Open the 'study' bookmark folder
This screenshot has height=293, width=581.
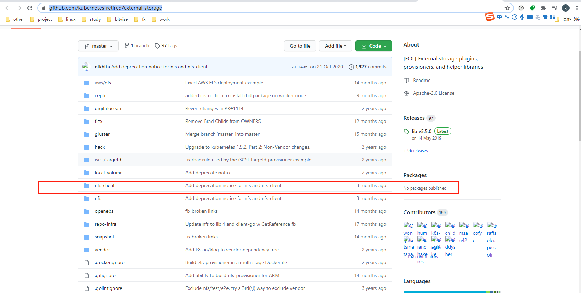pos(91,19)
